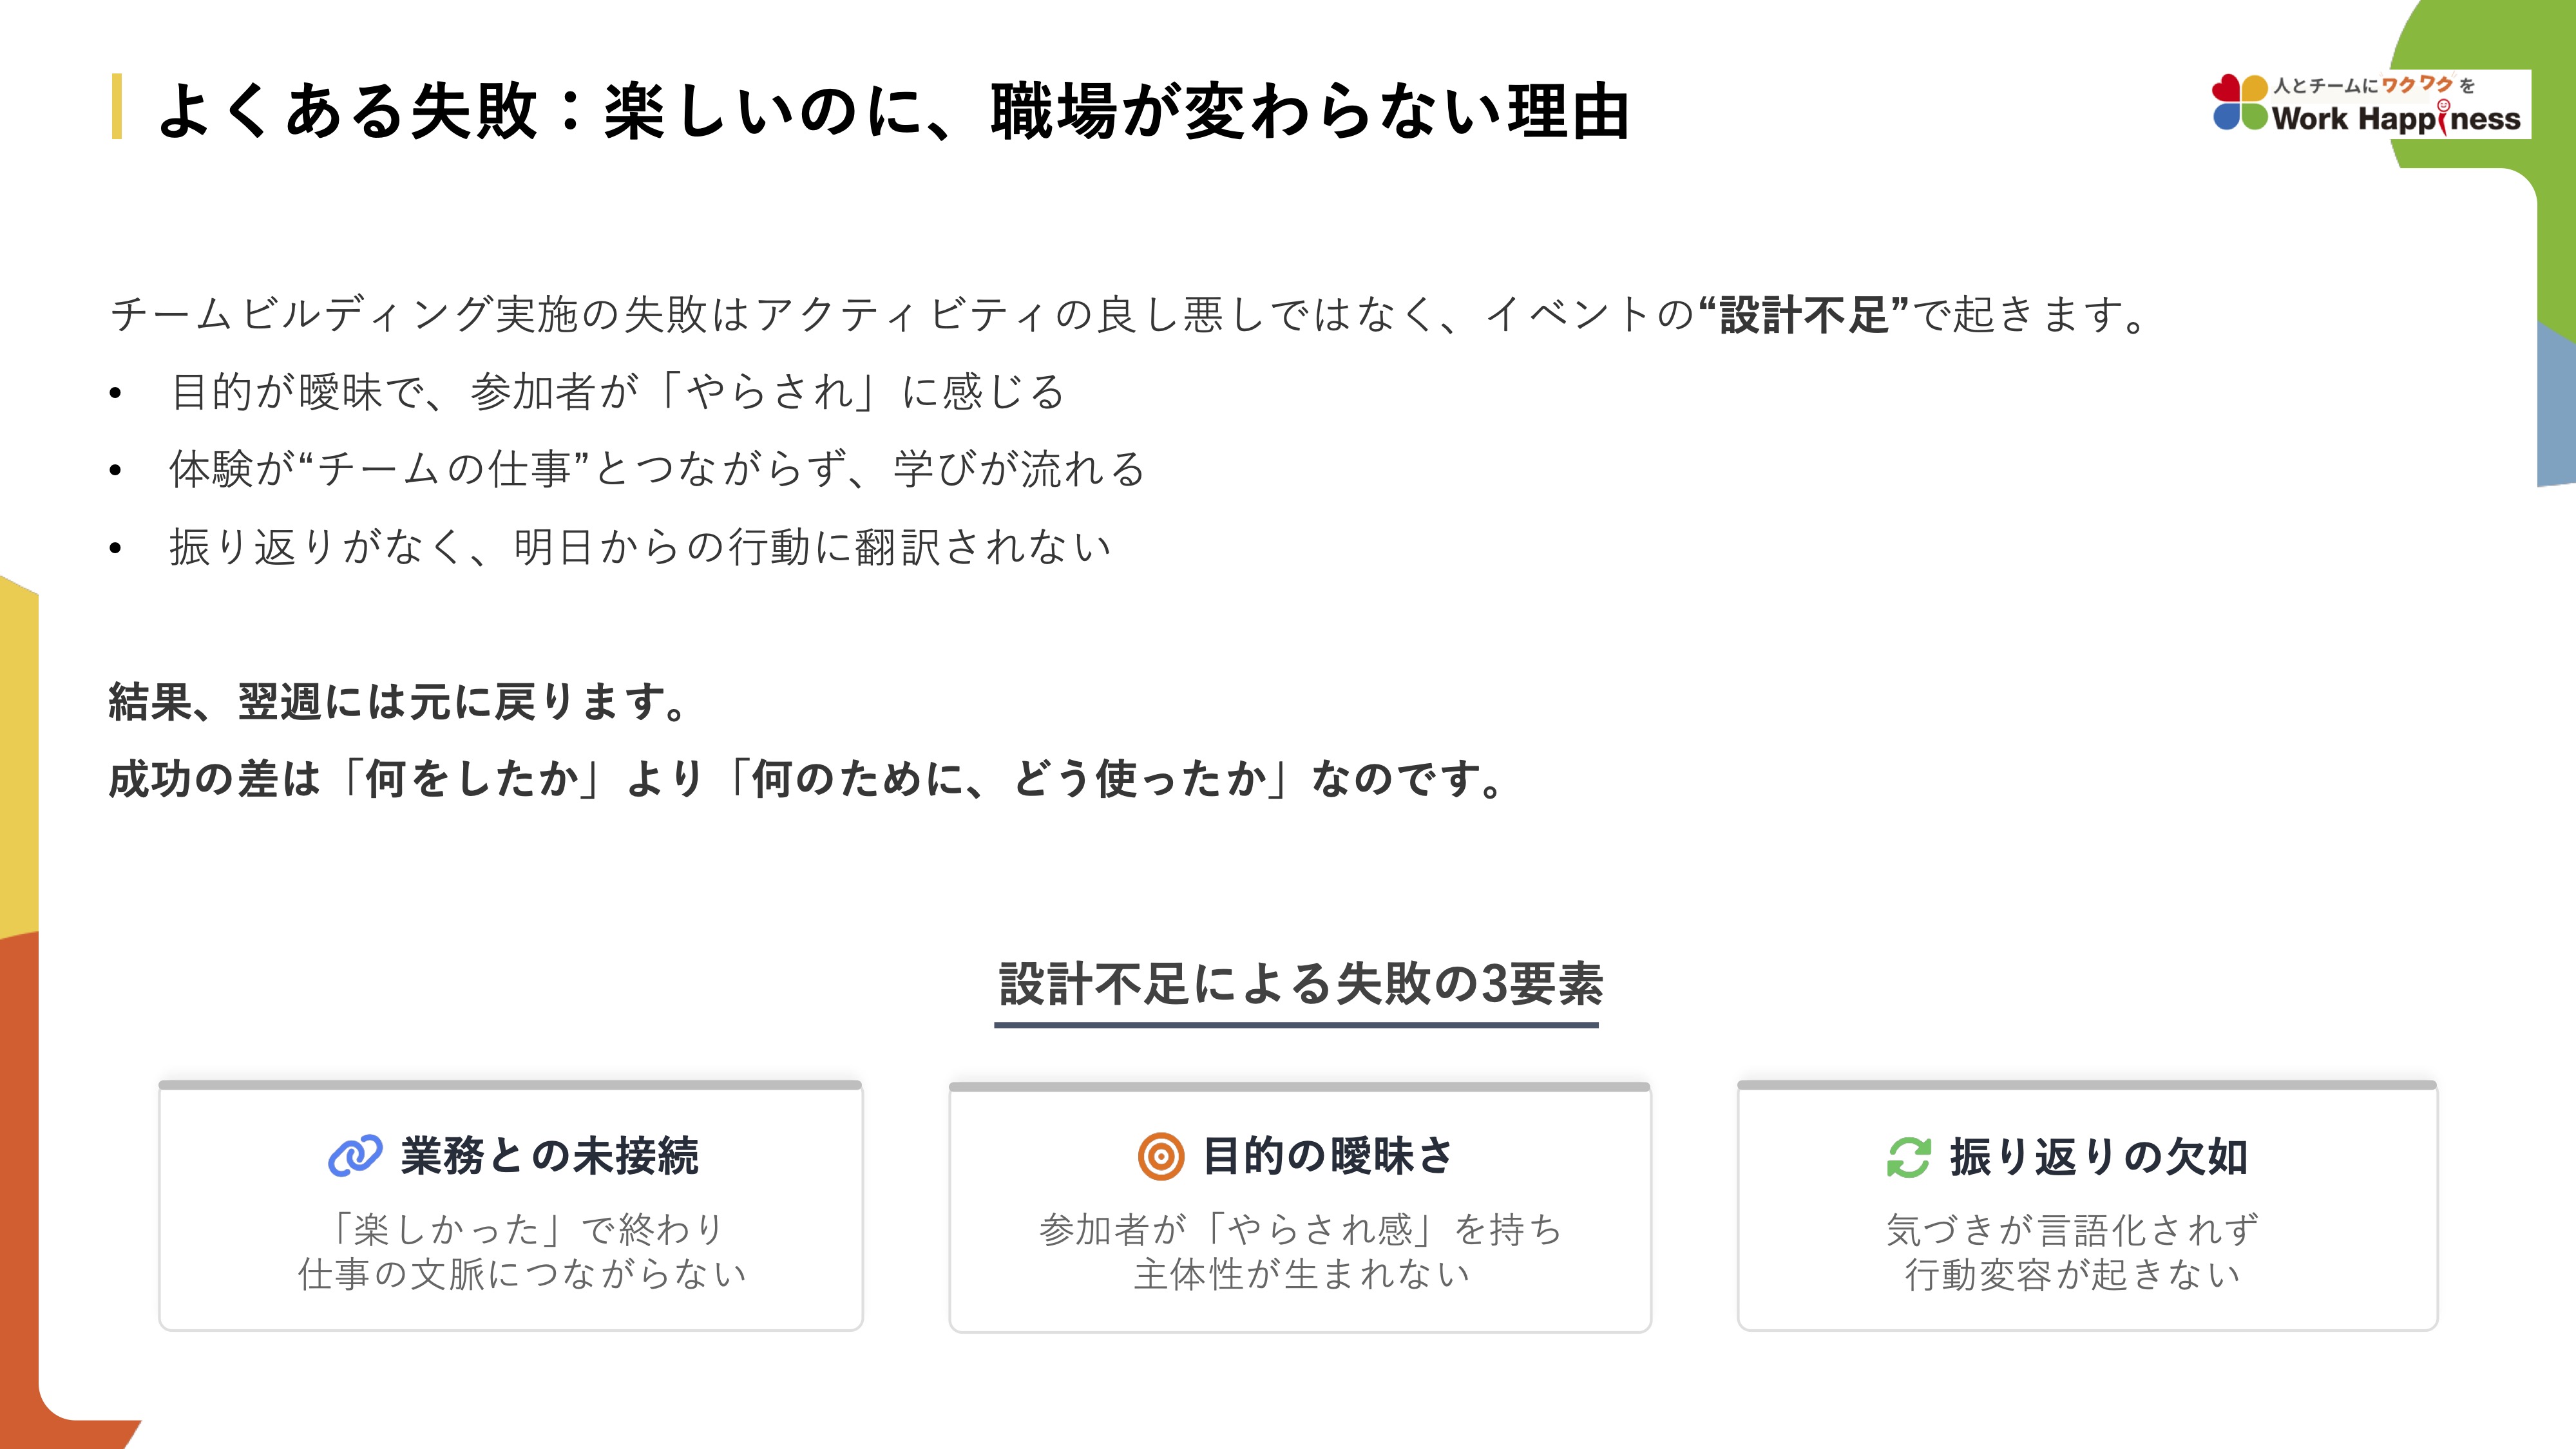Click the third bullet starting 振り返りがなく
Viewport: 2576px width, 1449px height.
(x=640, y=547)
